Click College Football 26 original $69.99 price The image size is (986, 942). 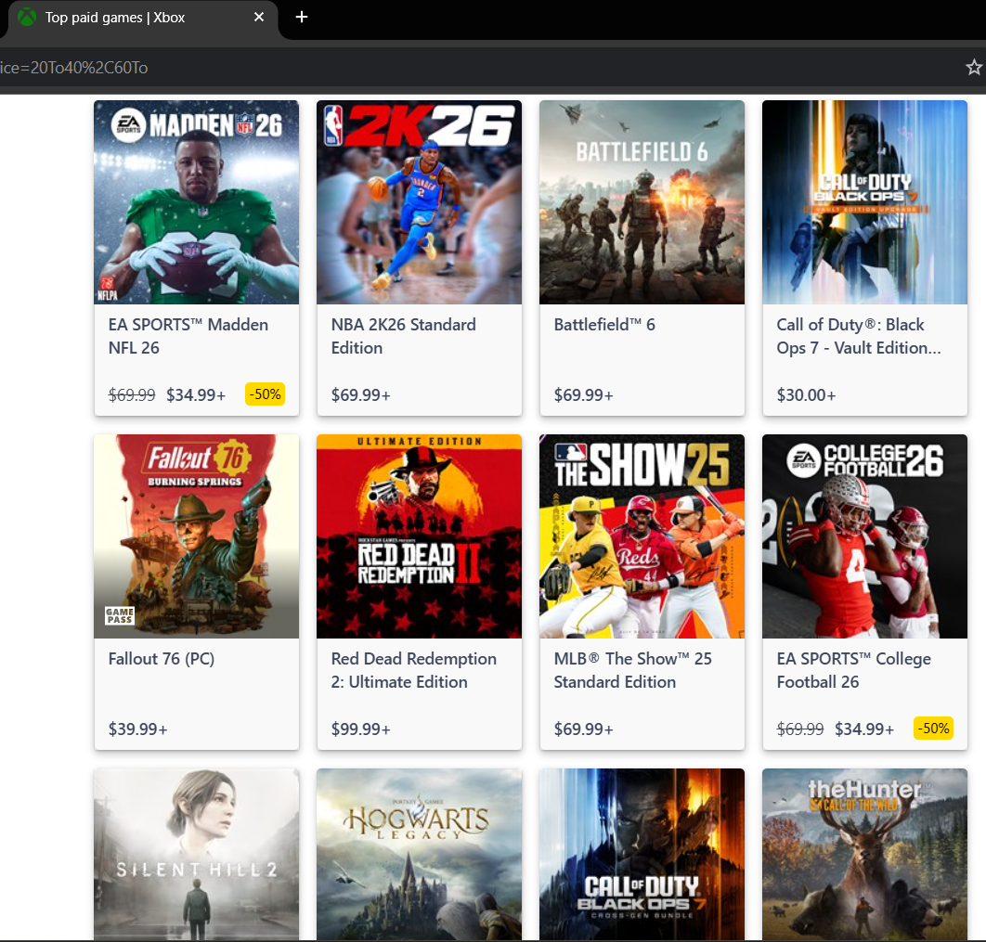tap(800, 729)
